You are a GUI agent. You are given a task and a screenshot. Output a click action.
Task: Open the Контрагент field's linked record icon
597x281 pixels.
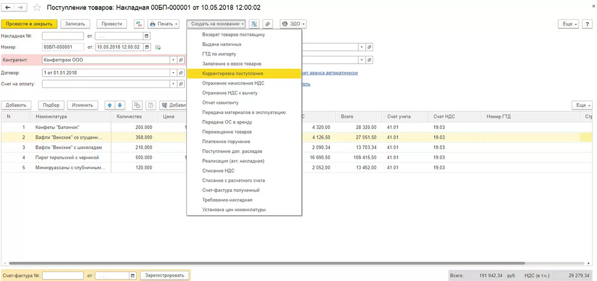(181, 60)
